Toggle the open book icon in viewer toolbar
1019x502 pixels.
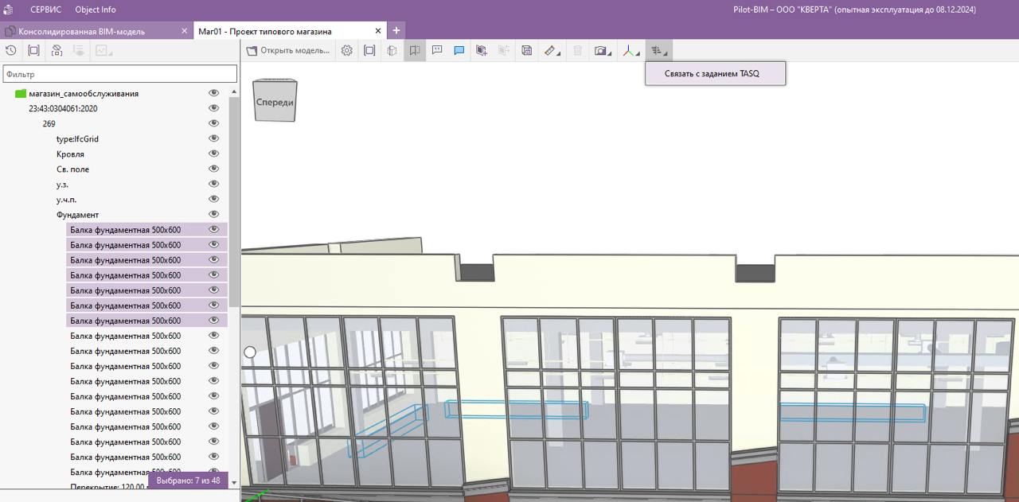(x=415, y=50)
